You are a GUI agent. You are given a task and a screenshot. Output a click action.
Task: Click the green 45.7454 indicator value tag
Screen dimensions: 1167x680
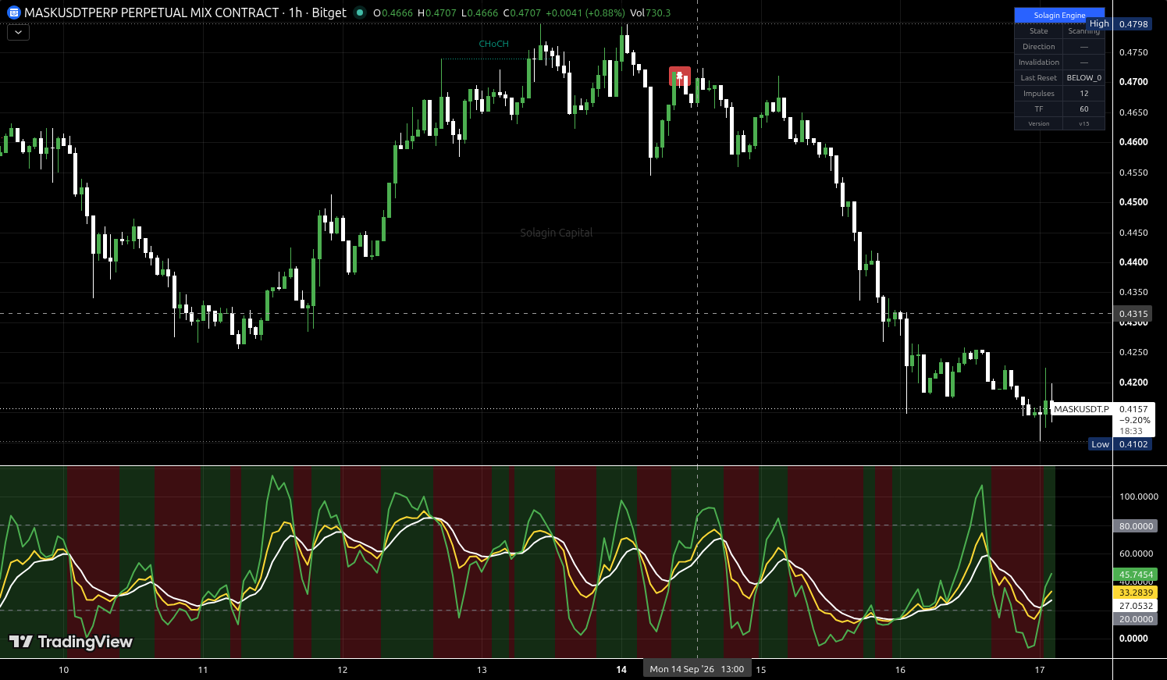pos(1136,575)
